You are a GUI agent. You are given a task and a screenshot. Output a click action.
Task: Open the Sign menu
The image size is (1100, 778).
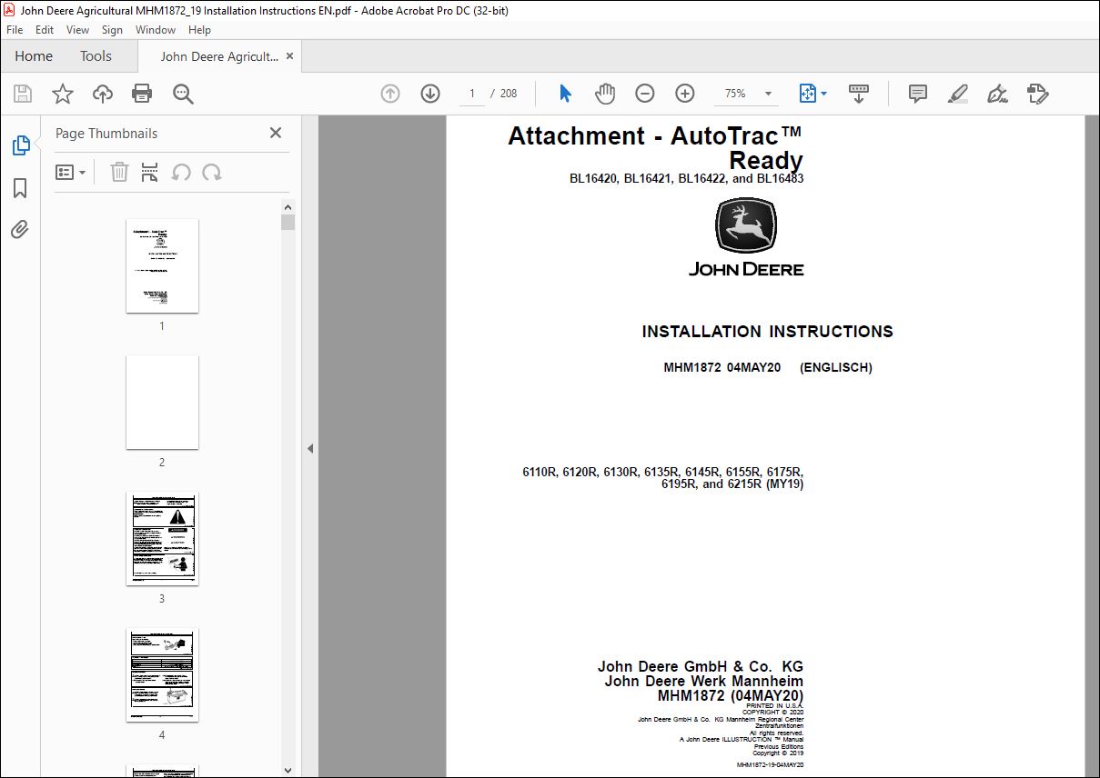(x=112, y=30)
